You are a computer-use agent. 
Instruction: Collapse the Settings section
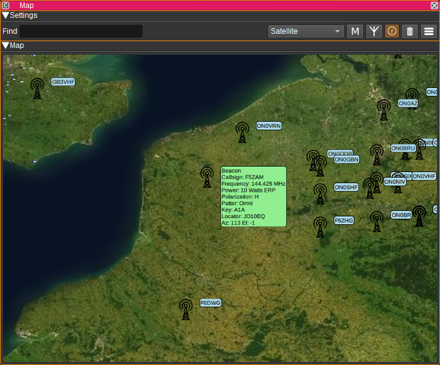(6, 15)
